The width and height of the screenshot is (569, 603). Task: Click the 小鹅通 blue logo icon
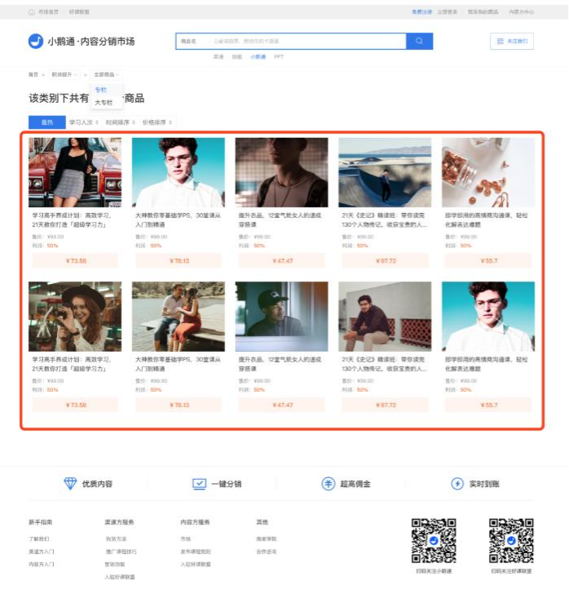tap(36, 41)
